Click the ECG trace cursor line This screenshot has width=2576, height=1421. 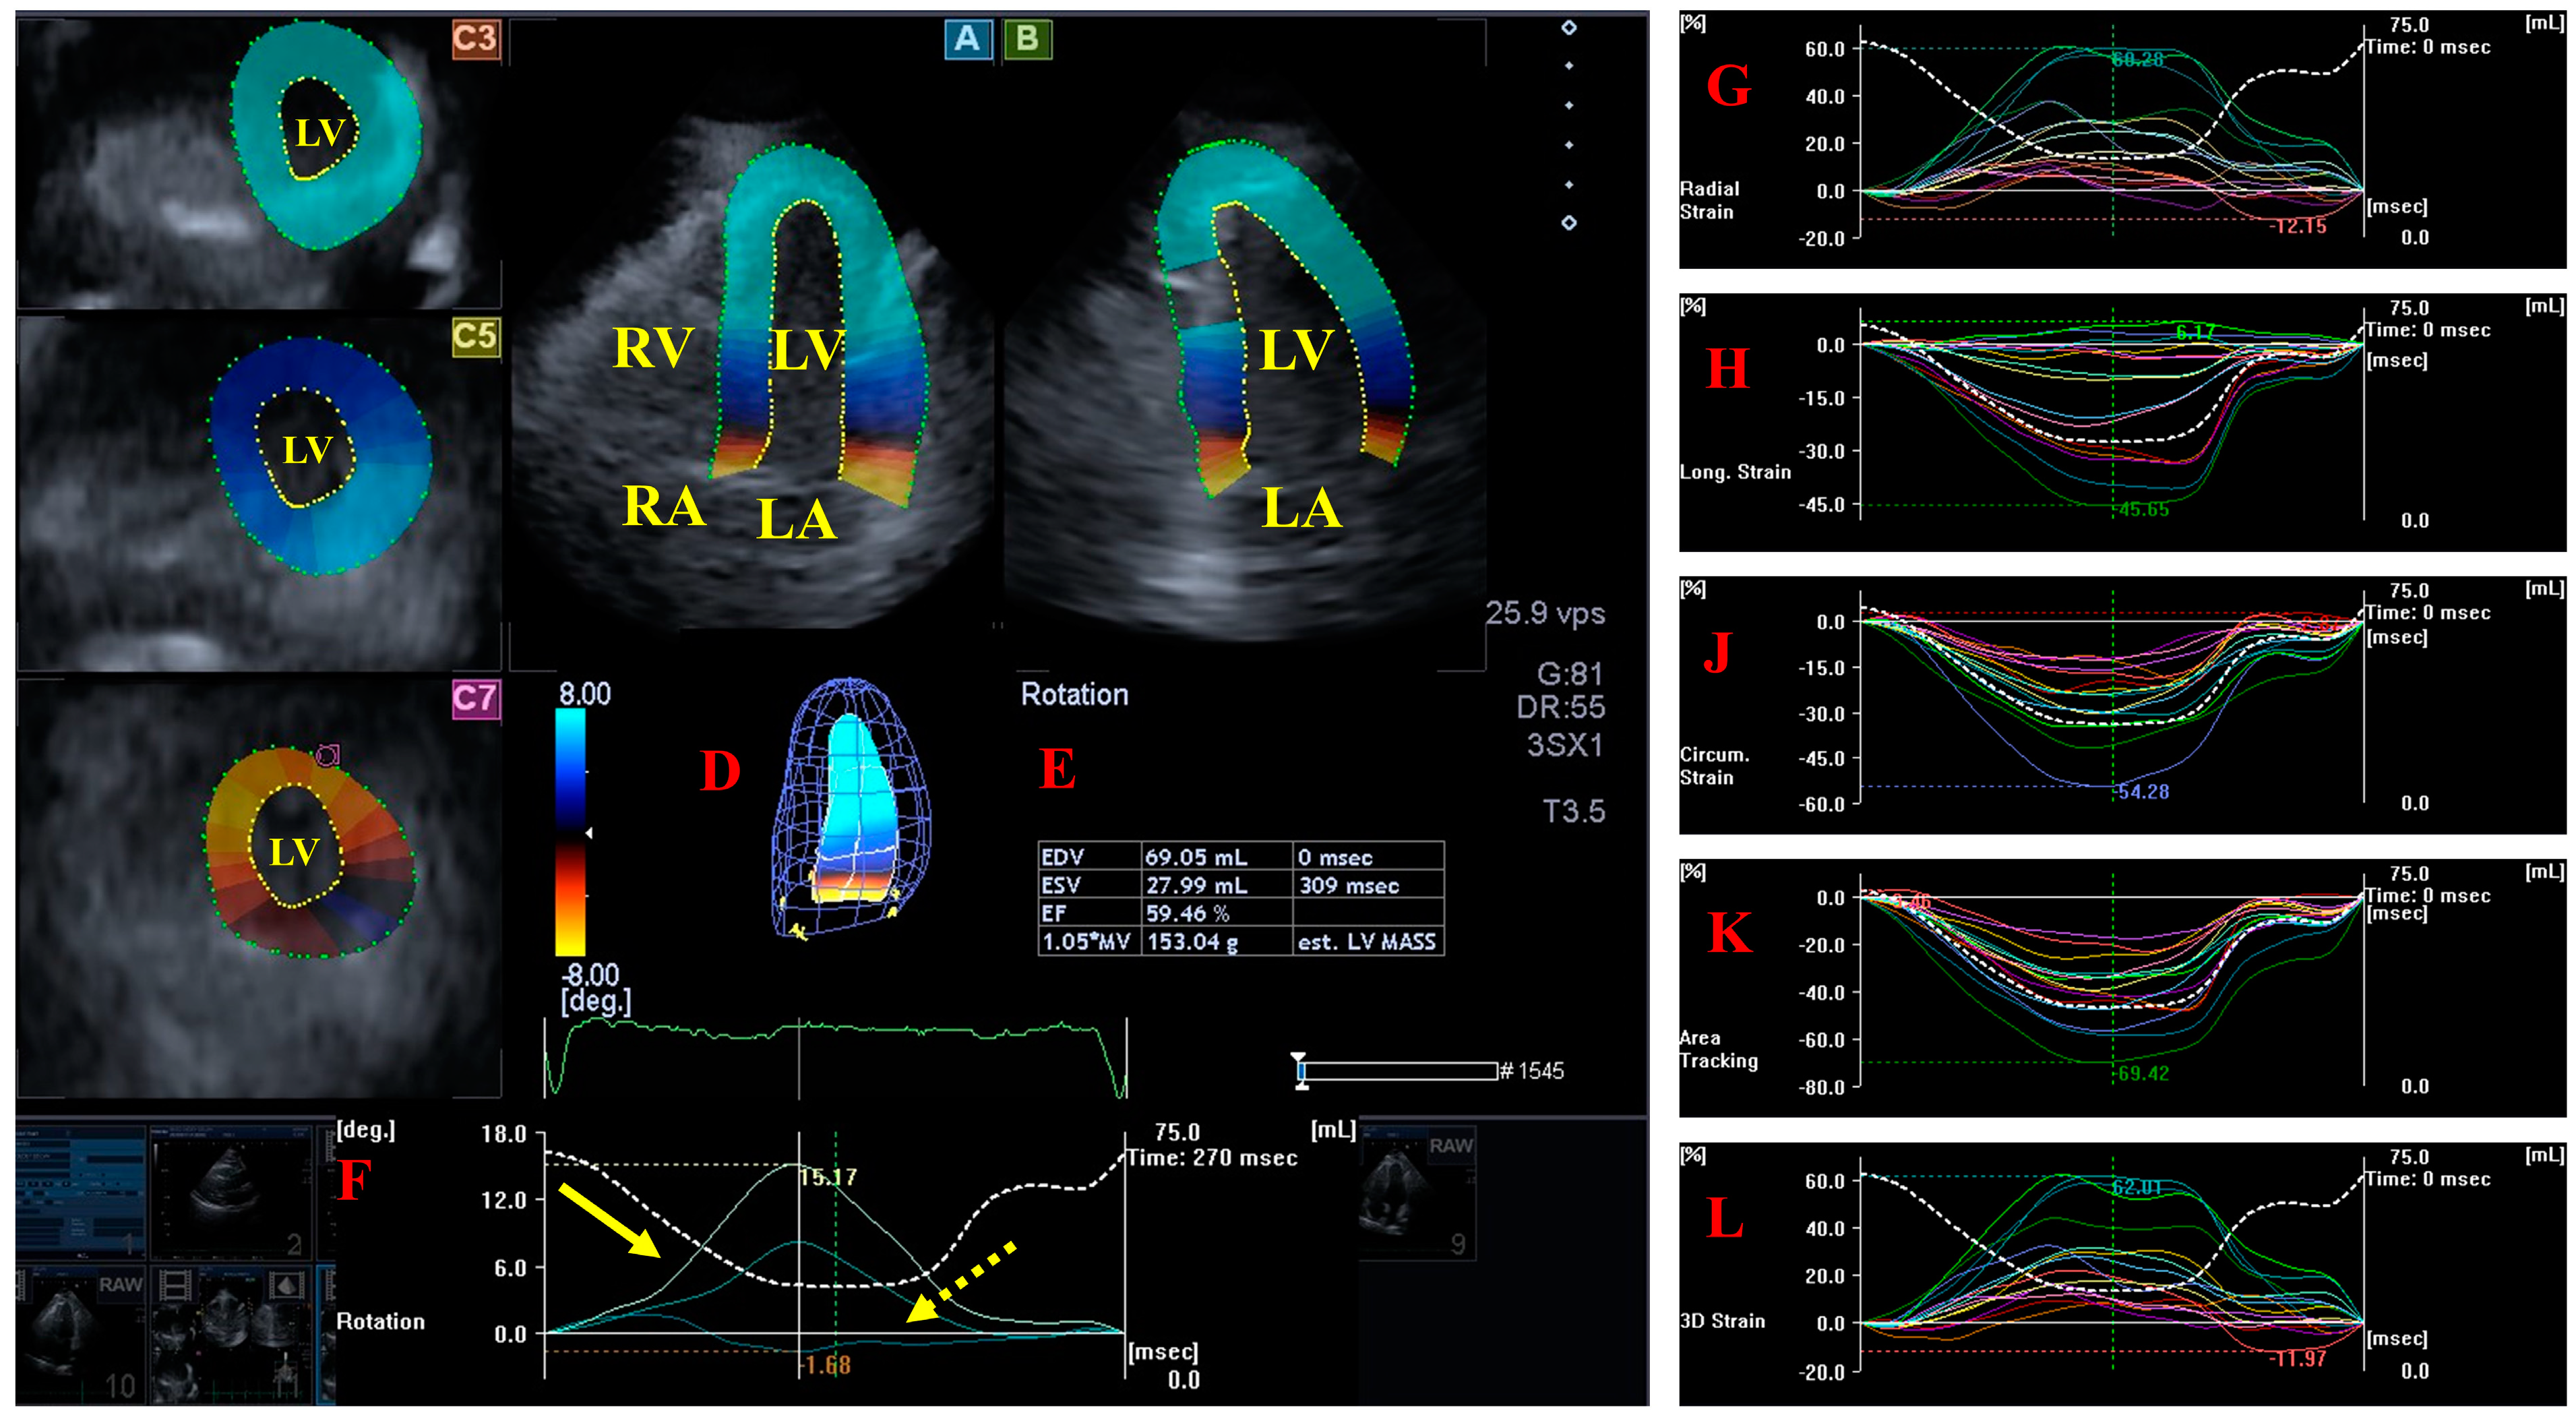(799, 1058)
